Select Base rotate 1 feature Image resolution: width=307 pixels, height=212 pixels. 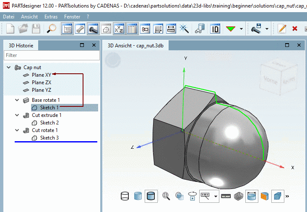tap(46, 100)
